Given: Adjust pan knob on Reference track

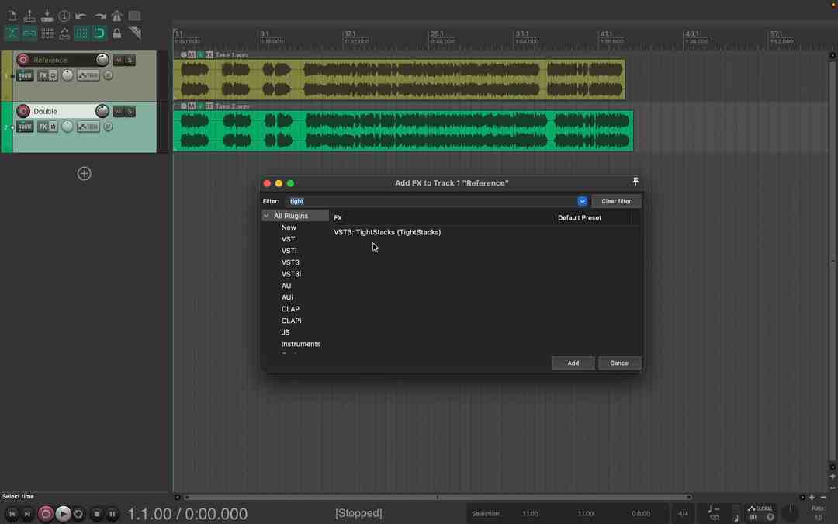Looking at the screenshot, I should (68, 75).
